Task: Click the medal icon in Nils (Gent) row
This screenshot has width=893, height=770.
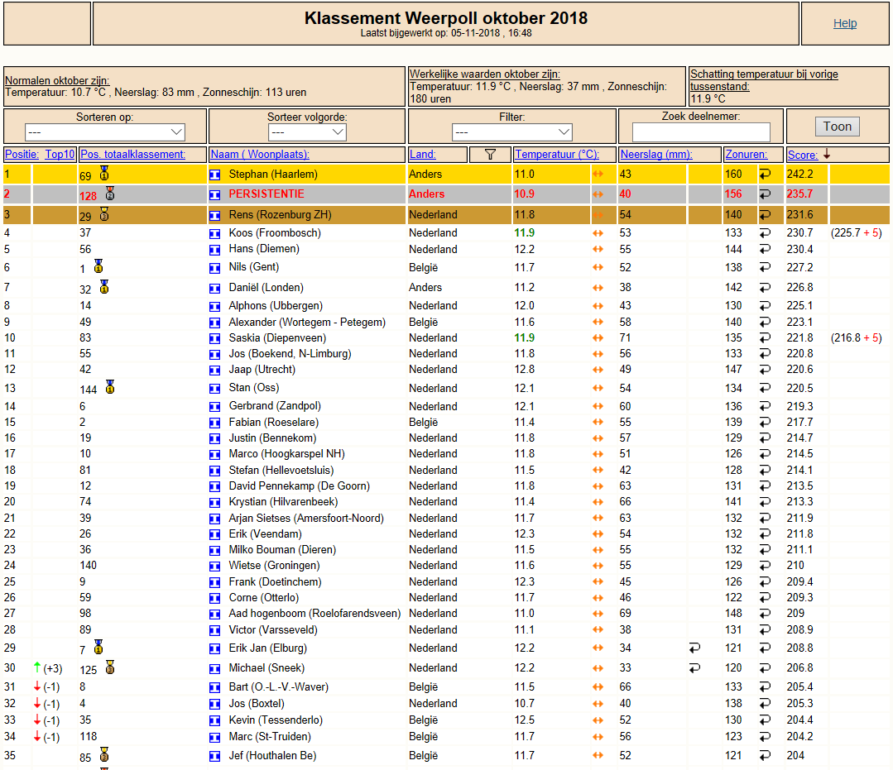Action: tap(98, 265)
